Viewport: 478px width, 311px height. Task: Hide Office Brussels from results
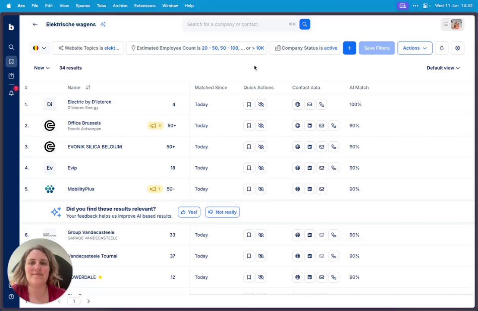261,125
